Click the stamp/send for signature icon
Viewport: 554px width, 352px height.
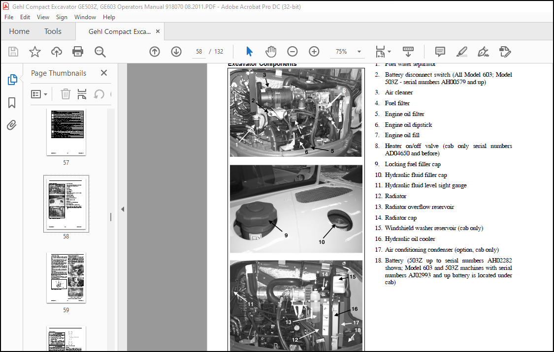tap(505, 52)
